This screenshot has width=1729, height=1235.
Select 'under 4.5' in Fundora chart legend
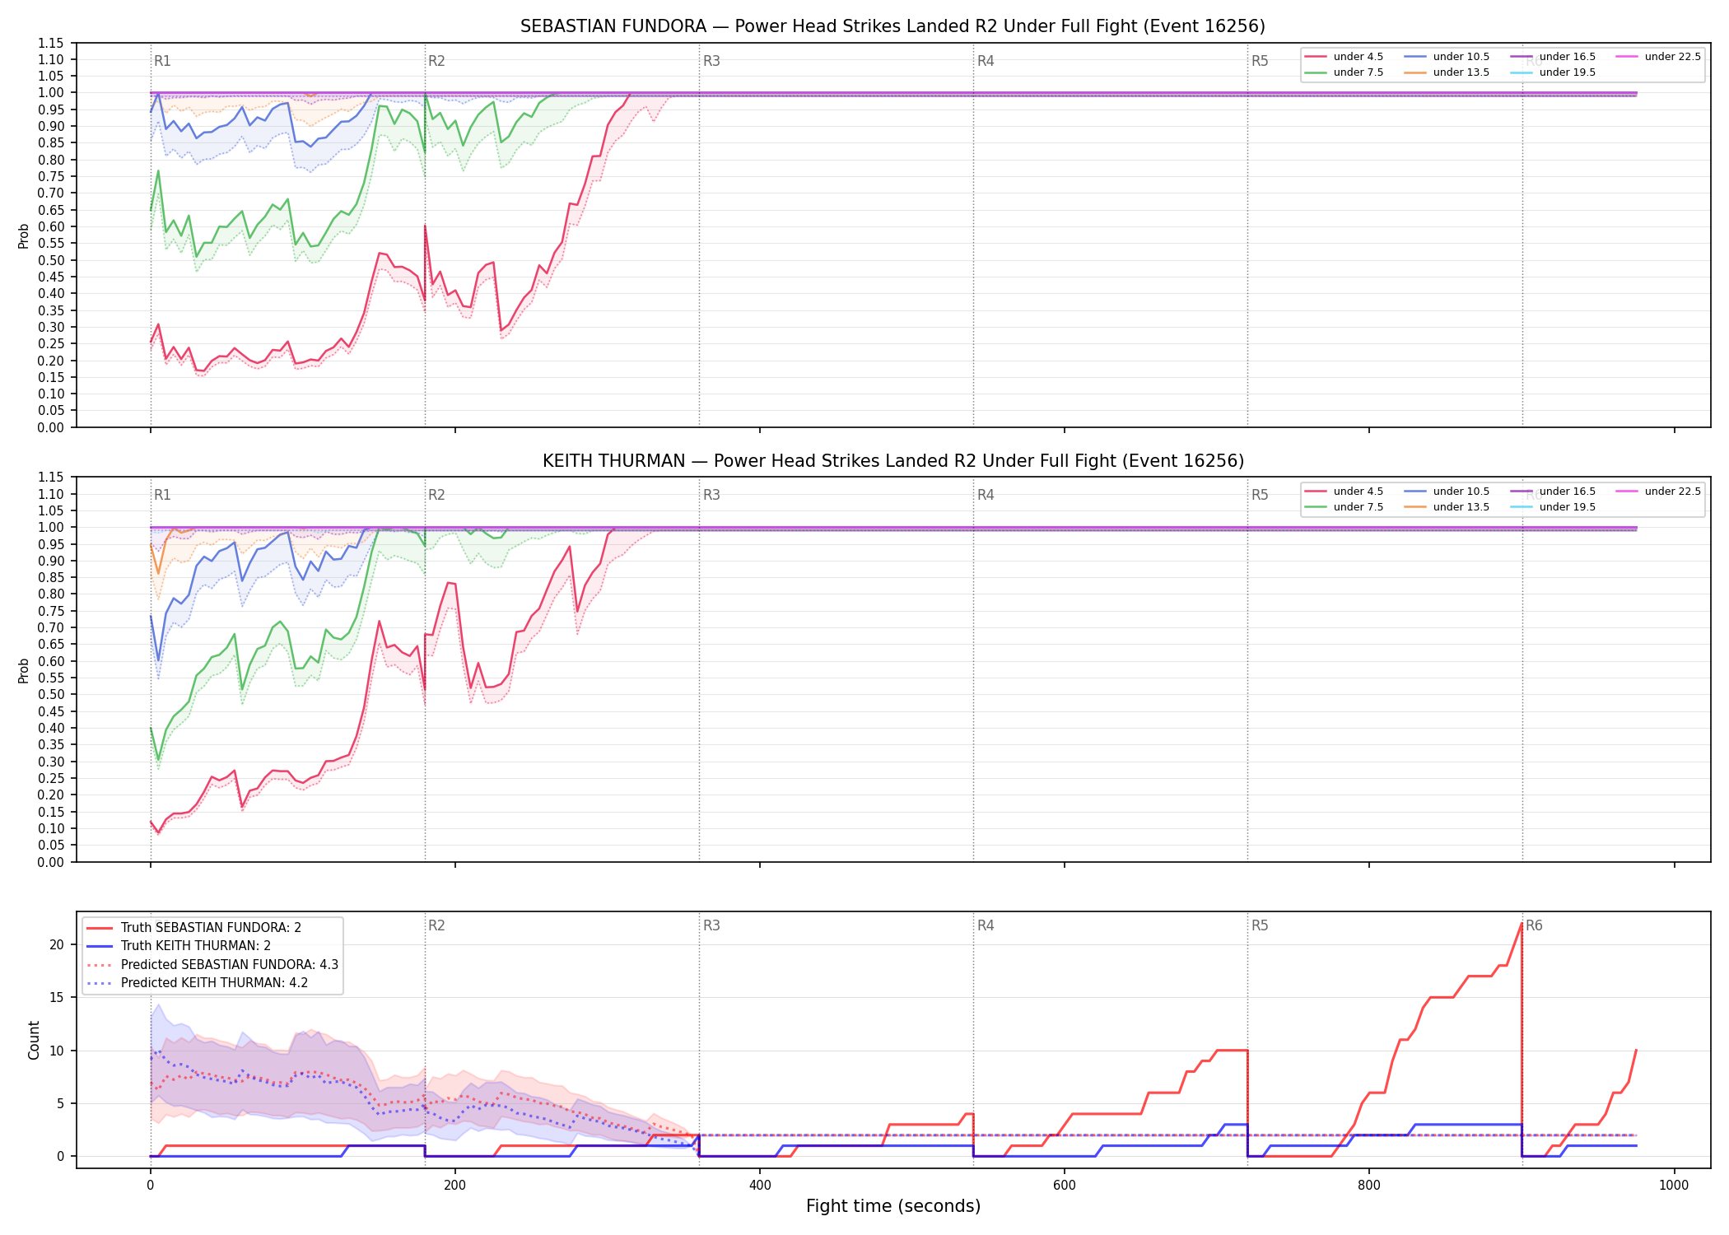(1345, 57)
